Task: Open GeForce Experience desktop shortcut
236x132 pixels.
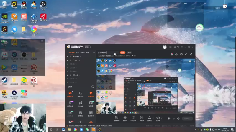Action: pos(4,18)
